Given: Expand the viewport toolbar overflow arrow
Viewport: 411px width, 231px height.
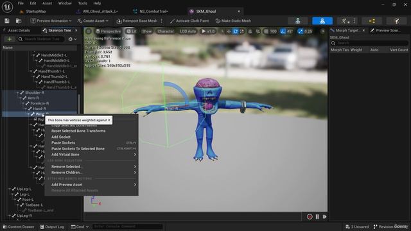Looking at the screenshot, I should 323,31.
